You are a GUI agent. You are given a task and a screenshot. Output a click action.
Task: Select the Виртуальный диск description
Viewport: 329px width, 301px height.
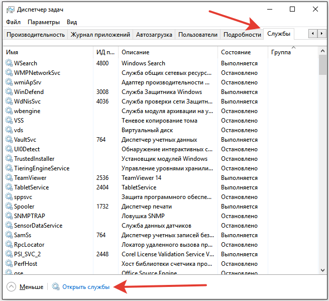coord(147,130)
